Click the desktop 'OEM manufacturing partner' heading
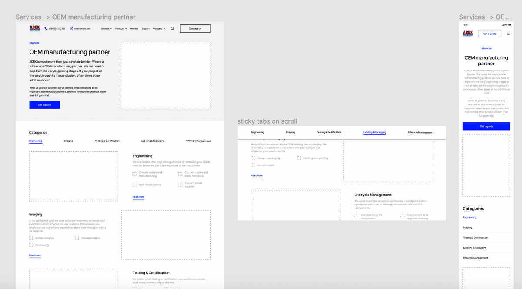This screenshot has width=522, height=289. tap(70, 52)
